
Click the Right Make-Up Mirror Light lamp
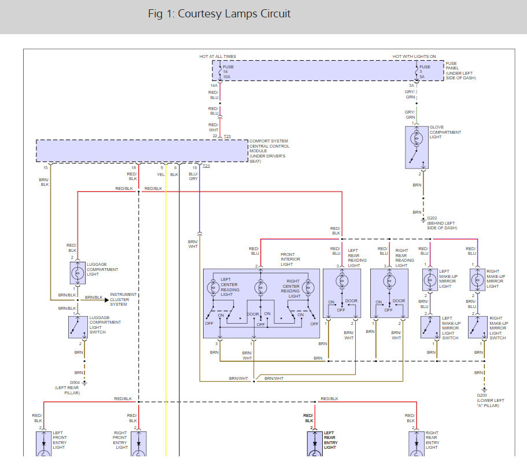pos(477,280)
